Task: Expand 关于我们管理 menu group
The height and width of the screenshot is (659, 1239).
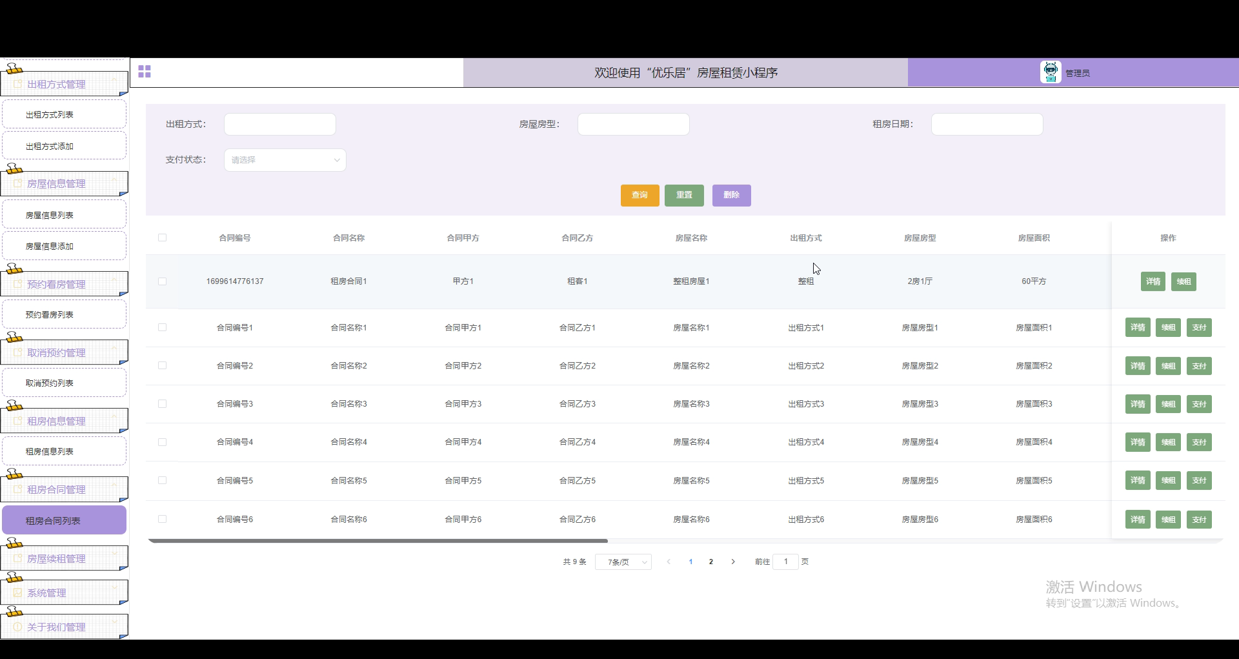Action: pyautogui.click(x=65, y=627)
